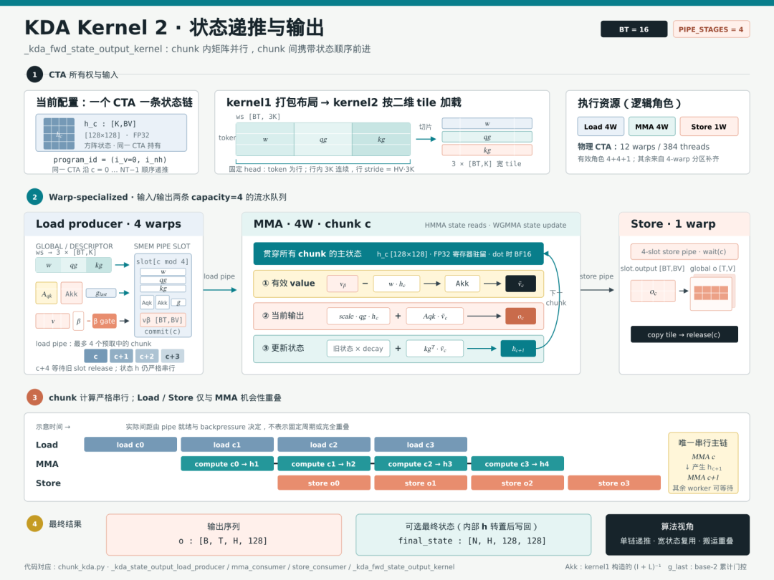
Task: Click the load c3 timeline bar
Action: 421,445
